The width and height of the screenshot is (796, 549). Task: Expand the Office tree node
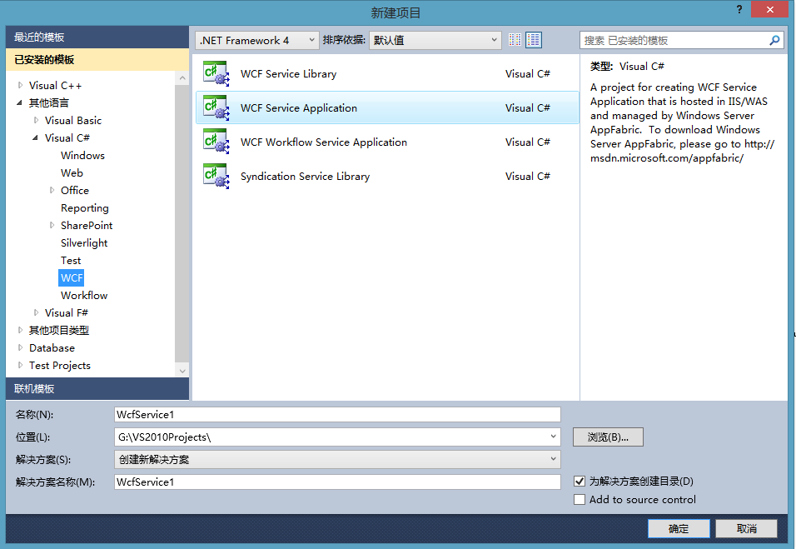52,191
